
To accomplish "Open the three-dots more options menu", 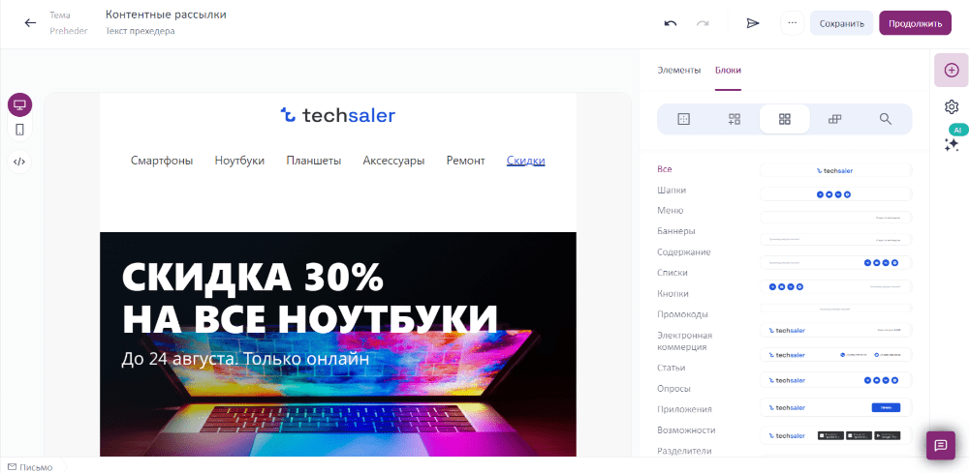I will coord(793,23).
